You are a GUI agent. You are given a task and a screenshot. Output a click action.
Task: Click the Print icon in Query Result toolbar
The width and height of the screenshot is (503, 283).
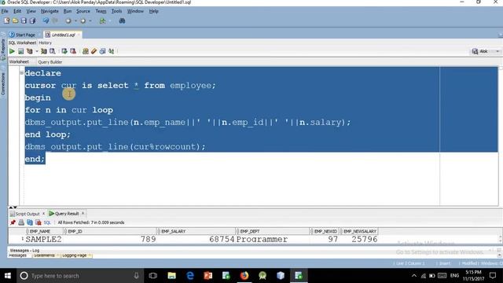[21, 222]
